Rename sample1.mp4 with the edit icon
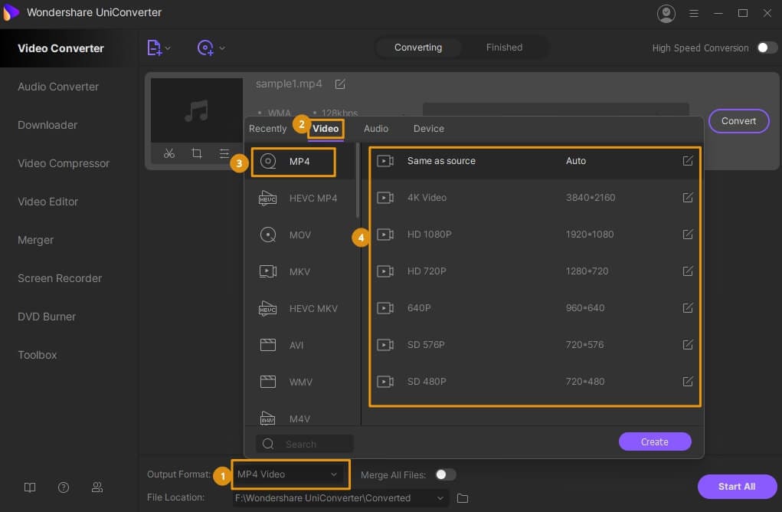 click(x=340, y=84)
